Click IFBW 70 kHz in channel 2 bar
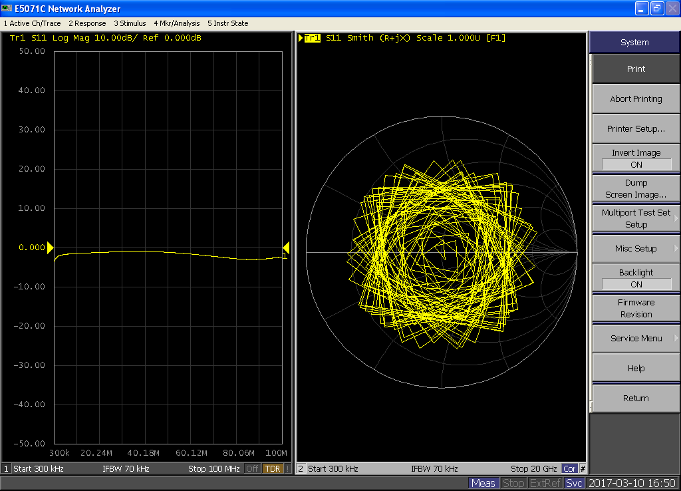Screen dimensions: 681x491 point(434,469)
